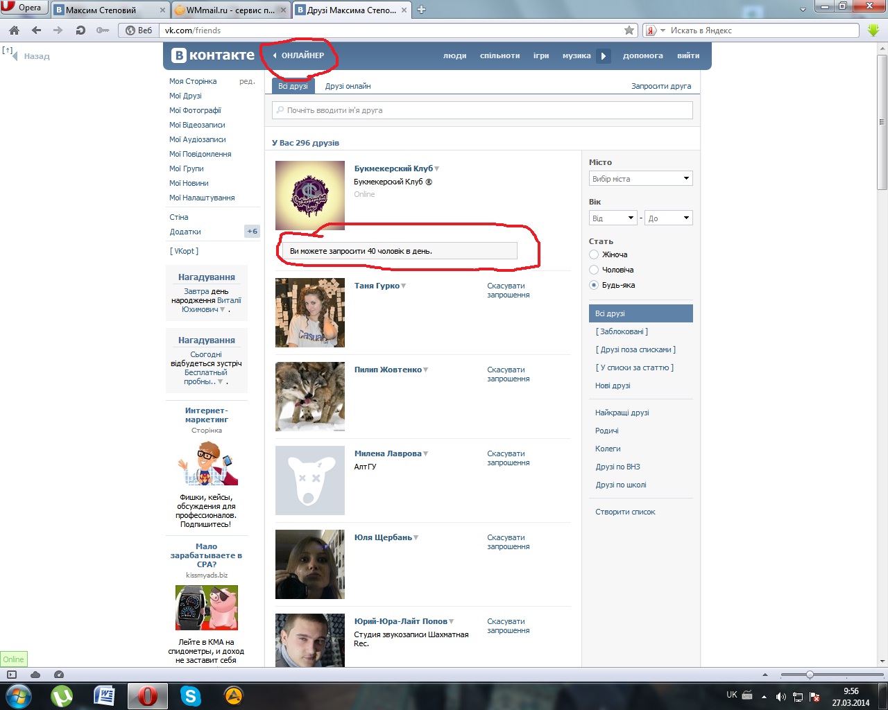Image resolution: width=888 pixels, height=710 pixels.
Task: Open Skype from the taskbar
Action: (x=190, y=695)
